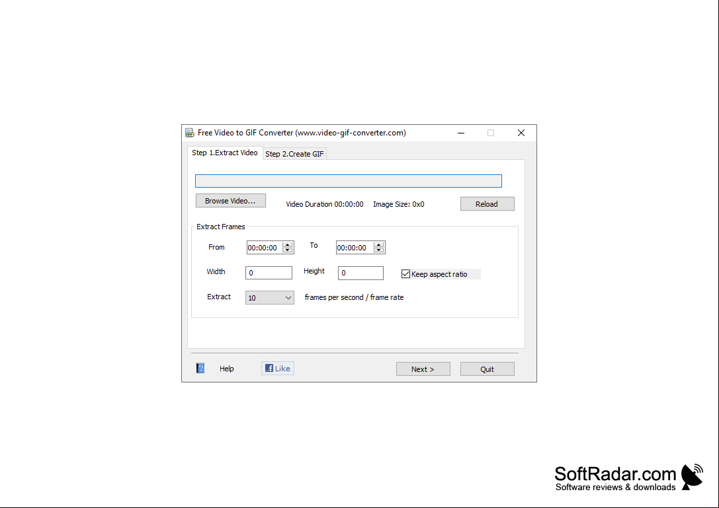Decrease the To time with down arrow
The height and width of the screenshot is (508, 719).
point(378,250)
